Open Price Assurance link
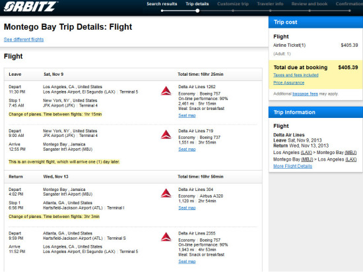 (x=288, y=83)
